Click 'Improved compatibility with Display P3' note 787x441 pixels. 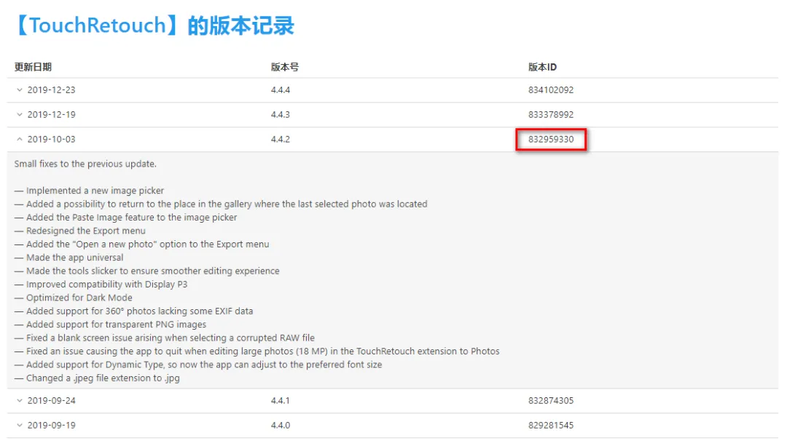[101, 285]
